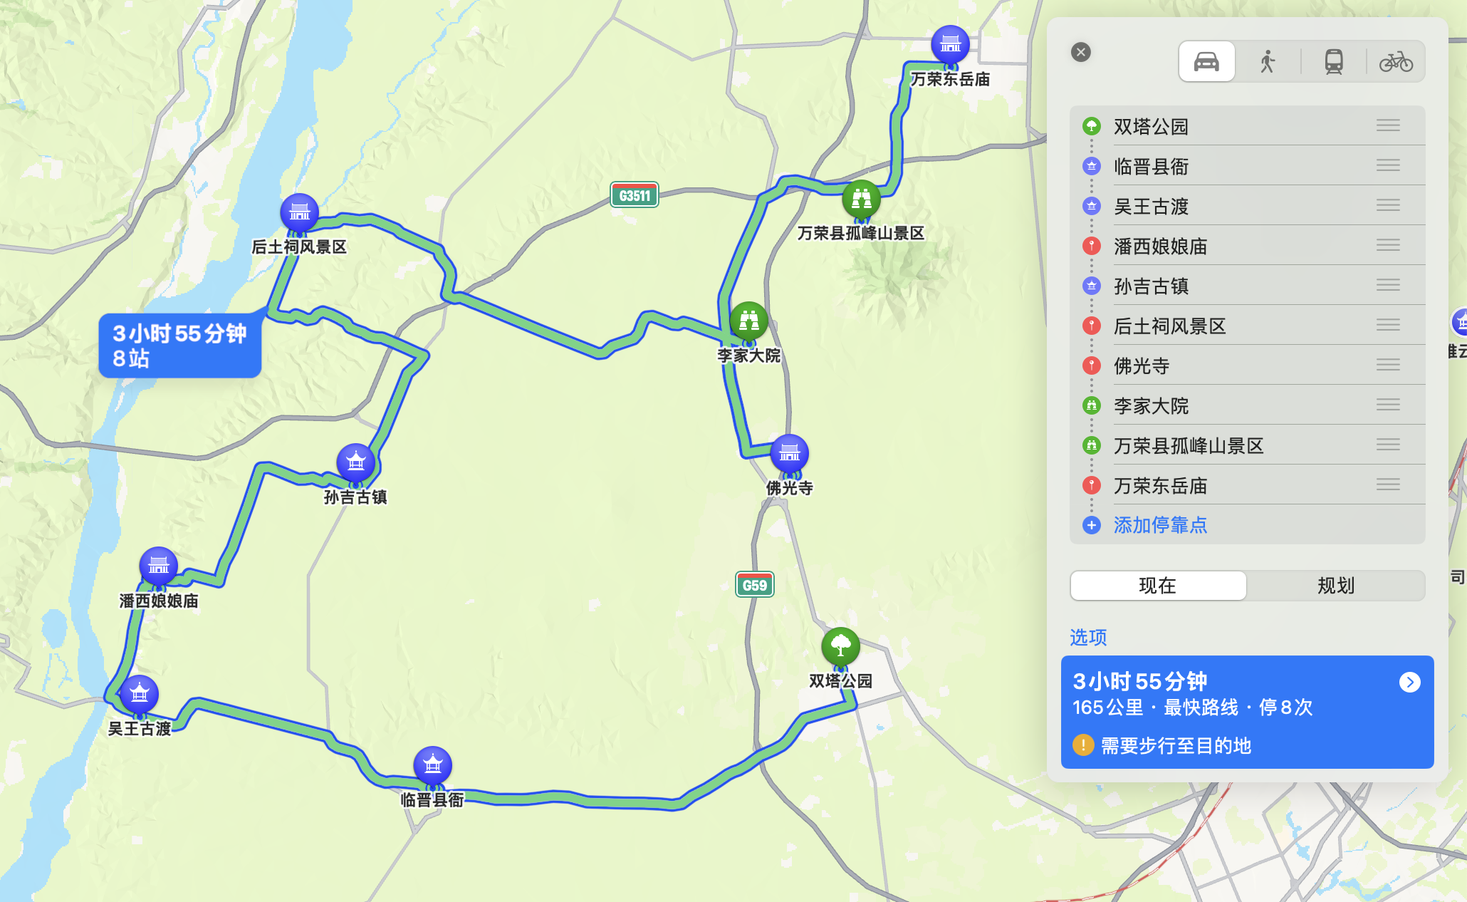Select 临晋县衙 stop in the list

1247,166
